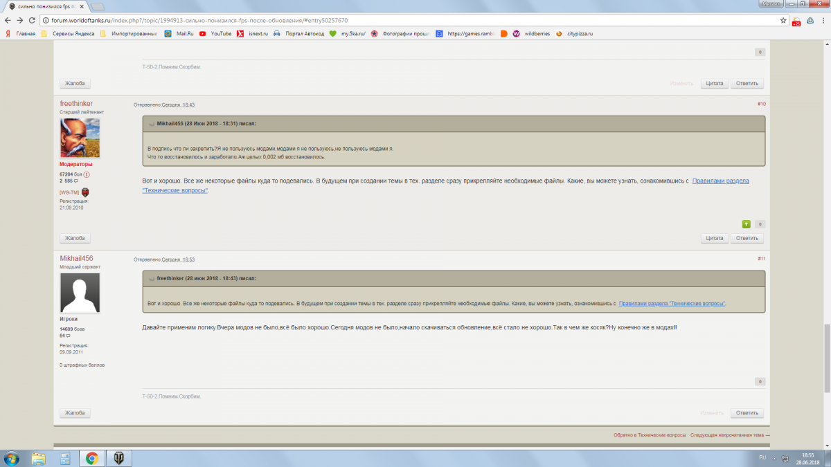The image size is (831, 467).
Task: Open the games.rambl bookmark
Action: click(x=465, y=33)
